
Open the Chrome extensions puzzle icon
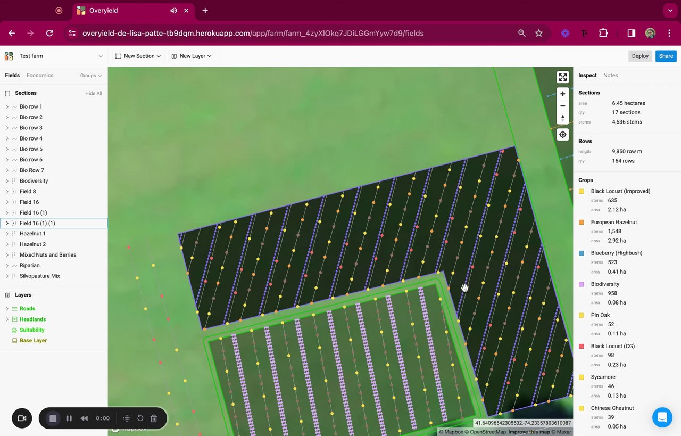pos(603,33)
